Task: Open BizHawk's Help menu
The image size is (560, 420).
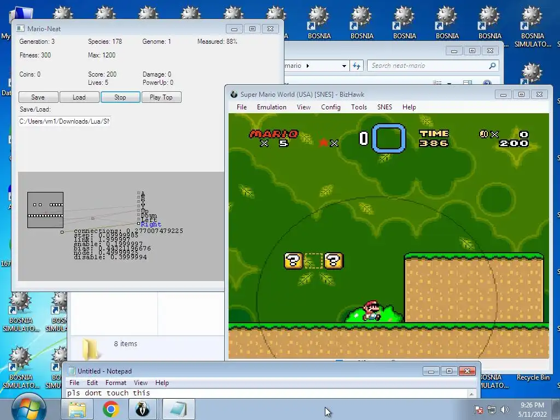Action: 409,107
